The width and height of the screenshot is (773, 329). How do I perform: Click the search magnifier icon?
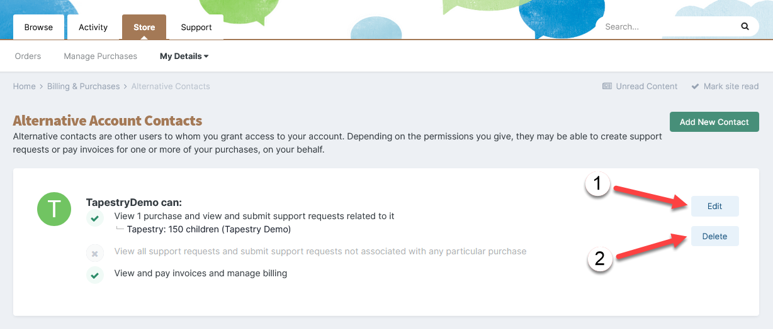(745, 26)
